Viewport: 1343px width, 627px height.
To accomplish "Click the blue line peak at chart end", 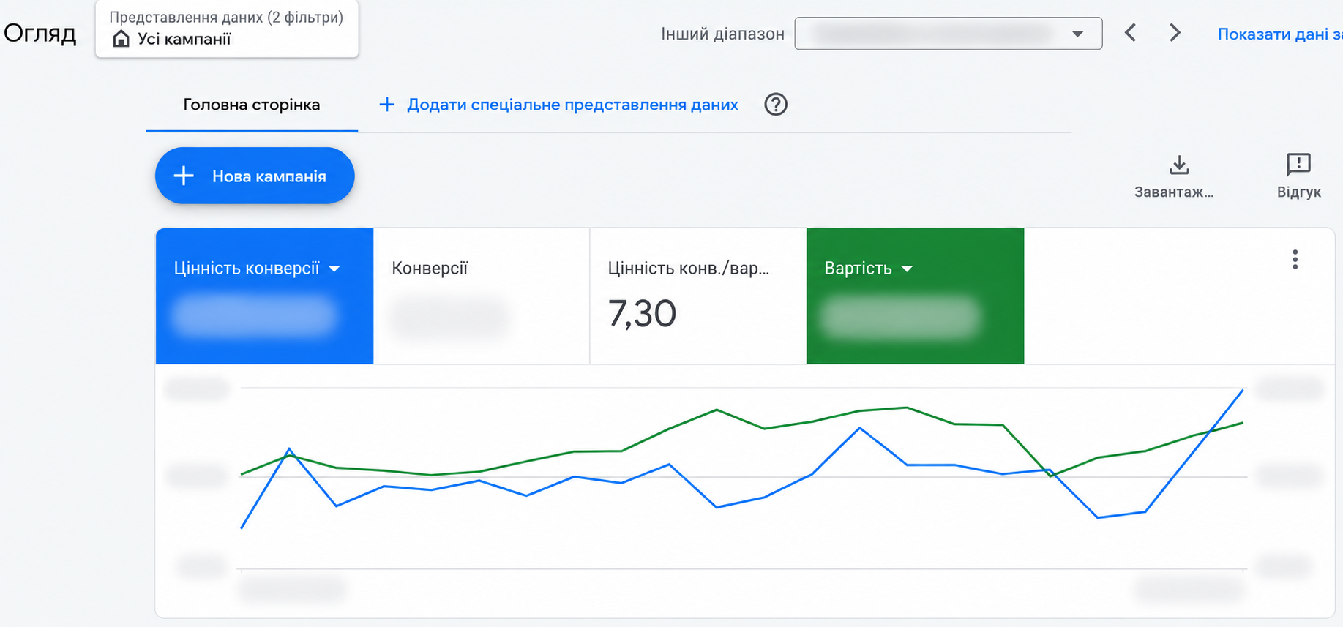I will coord(1242,391).
